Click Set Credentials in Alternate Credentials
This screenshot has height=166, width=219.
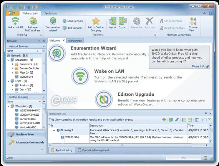(x=171, y=21)
